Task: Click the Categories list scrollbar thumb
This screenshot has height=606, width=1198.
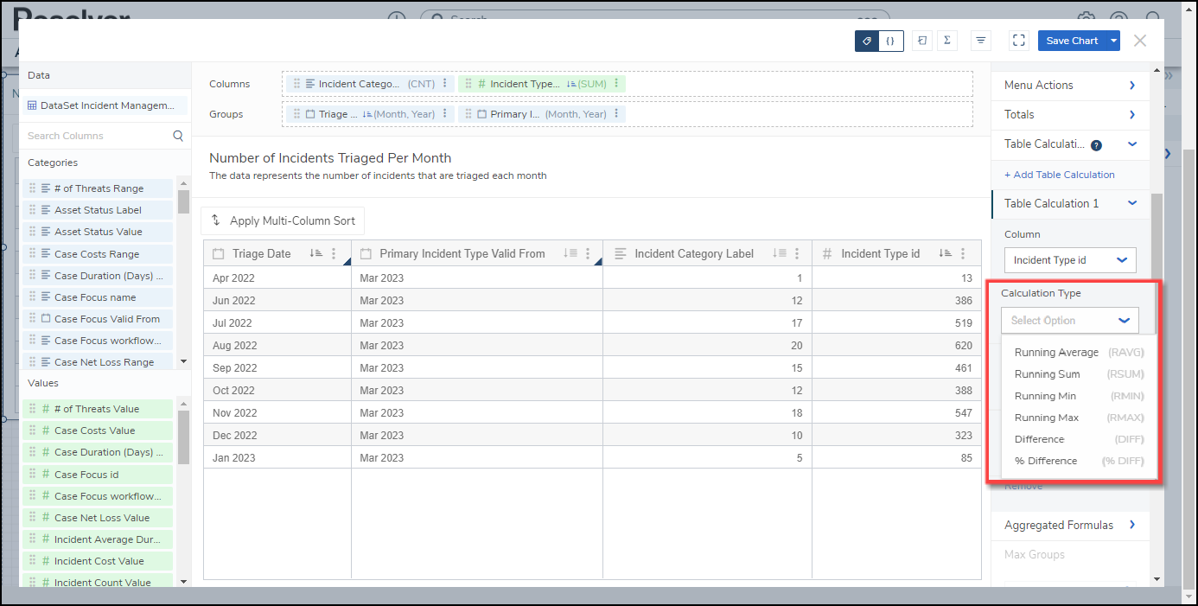Action: click(x=183, y=201)
